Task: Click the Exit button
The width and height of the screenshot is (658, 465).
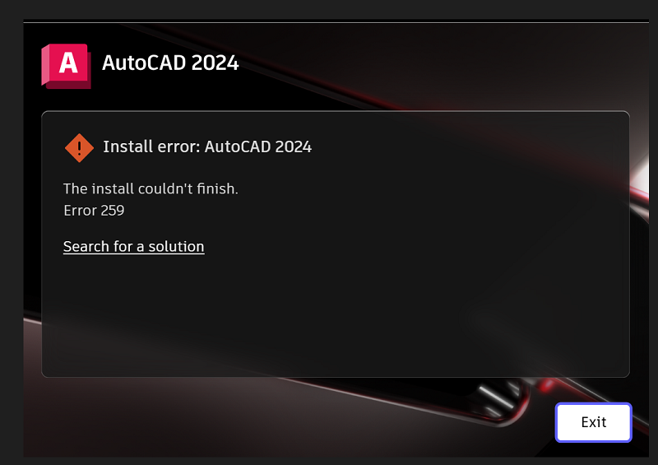Action: point(593,422)
